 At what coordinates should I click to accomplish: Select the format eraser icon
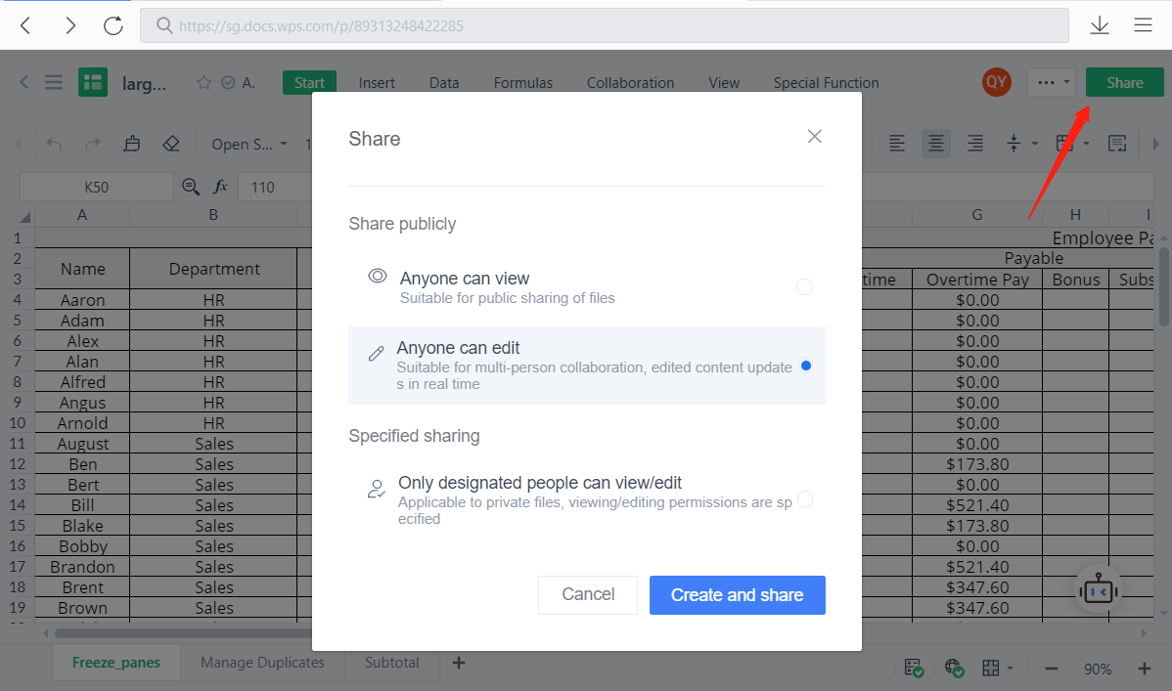point(171,143)
